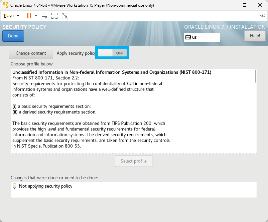Click 'From NIST 800-171, Section 2.2:' line
This screenshot has height=222, width=268.
(46, 78)
